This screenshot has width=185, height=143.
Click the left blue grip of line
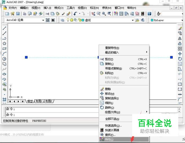coord(26,57)
